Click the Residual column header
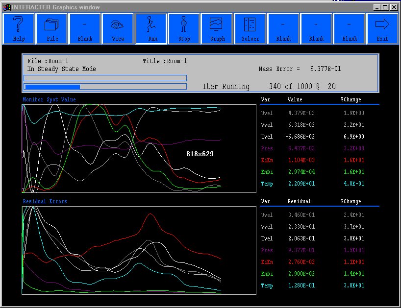The height and width of the screenshot is (308, 401). (x=299, y=201)
